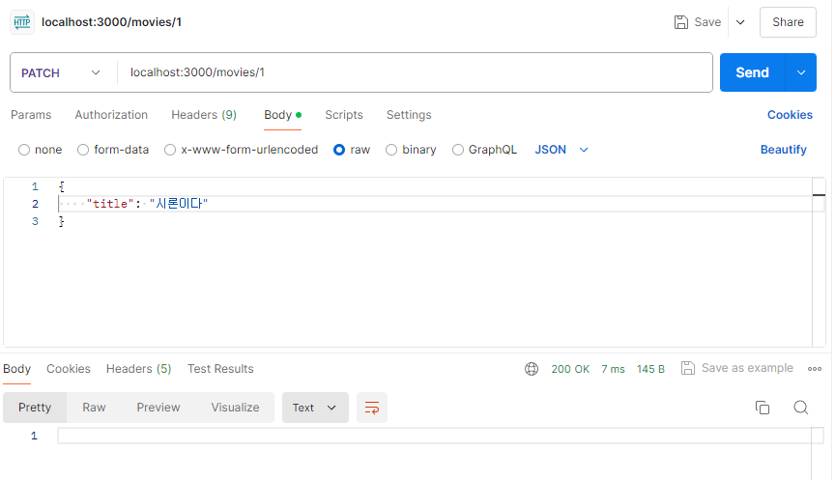Select the raw body radio option
The height and width of the screenshot is (480, 835).
pyautogui.click(x=339, y=150)
